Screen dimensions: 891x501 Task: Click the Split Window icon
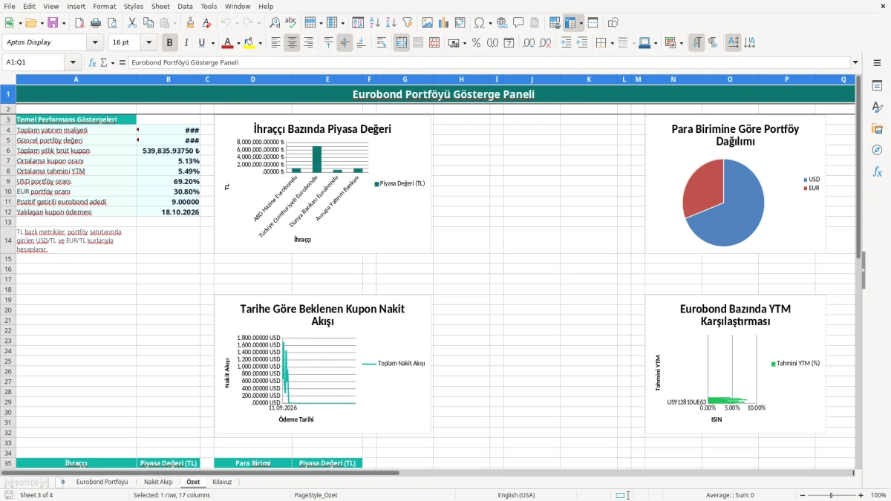pos(593,23)
